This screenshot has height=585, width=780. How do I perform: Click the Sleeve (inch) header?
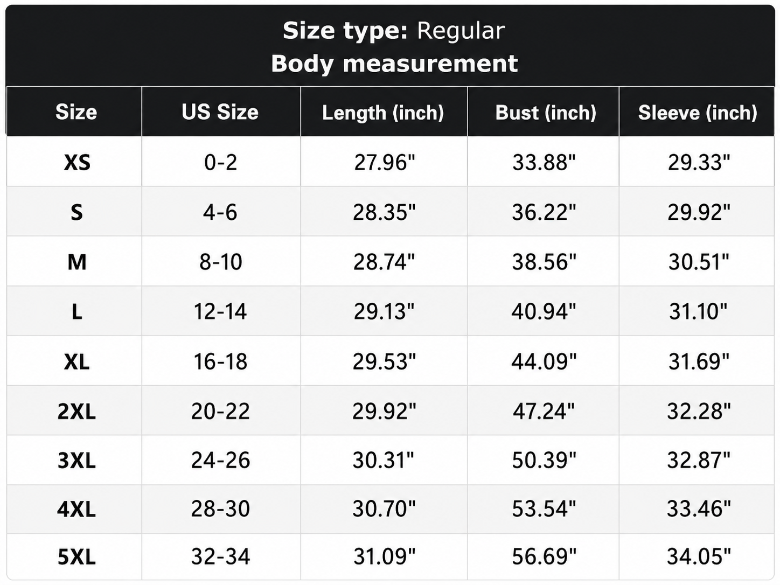pos(698,113)
